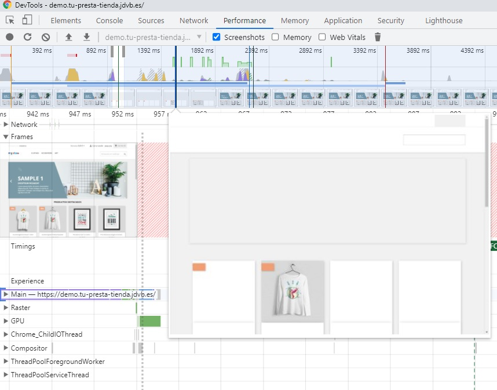Viewport: 497px width, 390px height.
Task: Expand the ThreadPoolServiceThread track
Action: pyautogui.click(x=6, y=374)
